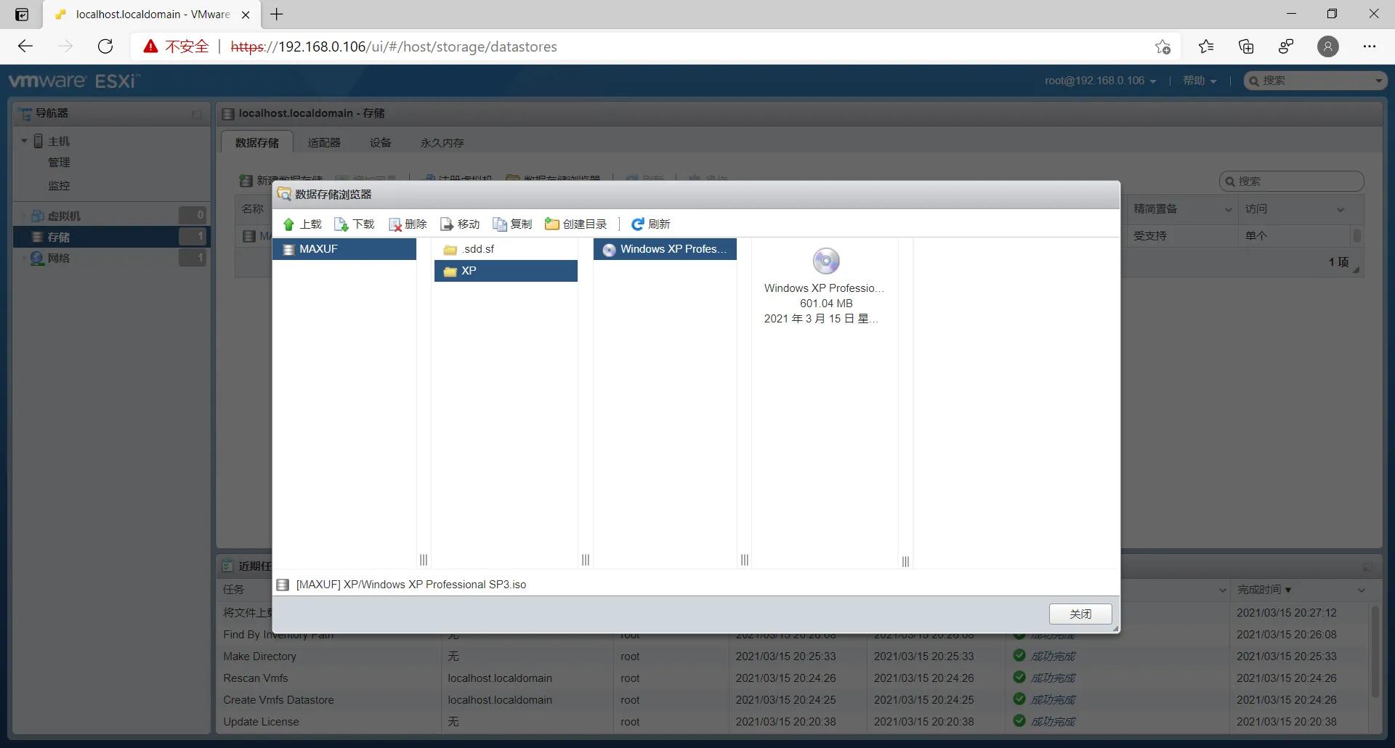
Task: Select the 网络 item in the navigator
Action: [x=60, y=257]
